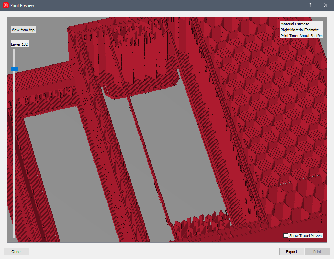The height and width of the screenshot is (259, 334).
Task: Click the Right Material Estimate line
Action: [300, 30]
